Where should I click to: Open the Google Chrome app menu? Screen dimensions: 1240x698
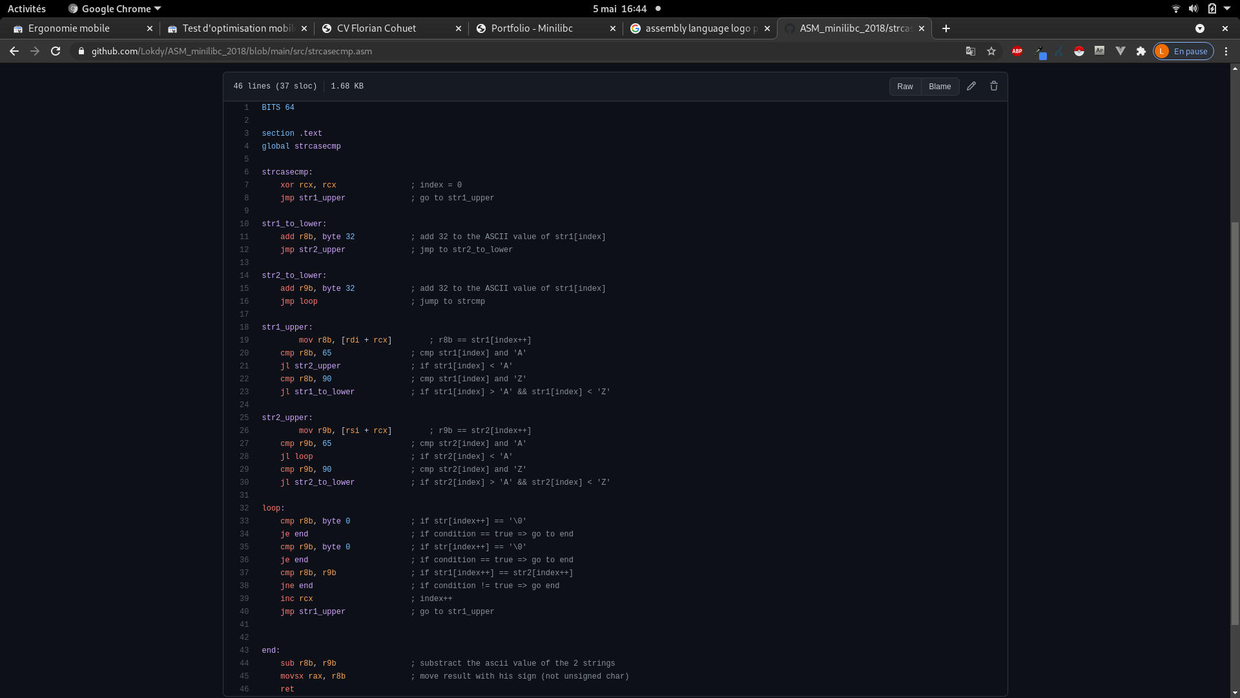[x=114, y=9]
